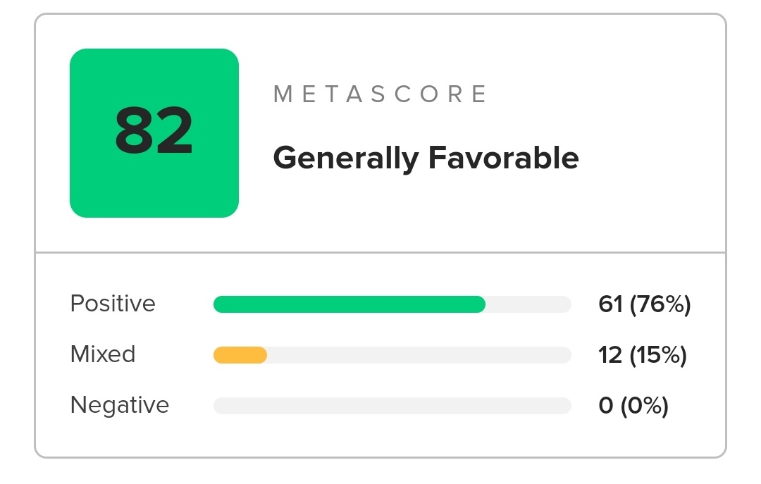Click the gray unfilled part of Mixed bar
Screen dimensions: 761x484
pos(419,355)
